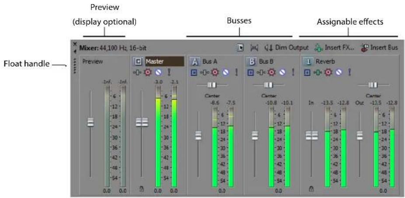Mute Bus A
The width and height of the screenshot is (405, 198).
point(226,72)
